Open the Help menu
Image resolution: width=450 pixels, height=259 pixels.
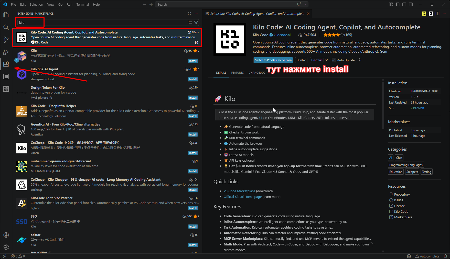tap(96, 4)
